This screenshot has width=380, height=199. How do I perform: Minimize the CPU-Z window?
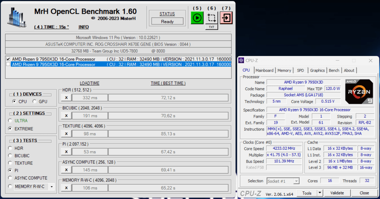[337, 61]
